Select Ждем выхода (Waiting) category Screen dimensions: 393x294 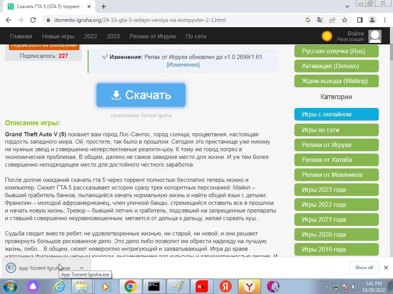click(x=336, y=81)
